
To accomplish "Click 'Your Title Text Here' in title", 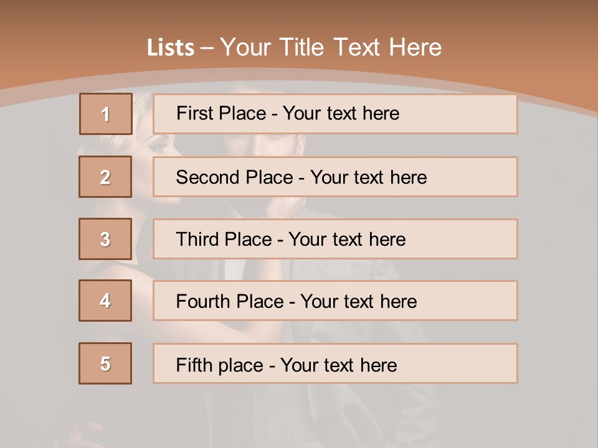I will pyautogui.click(x=331, y=48).
